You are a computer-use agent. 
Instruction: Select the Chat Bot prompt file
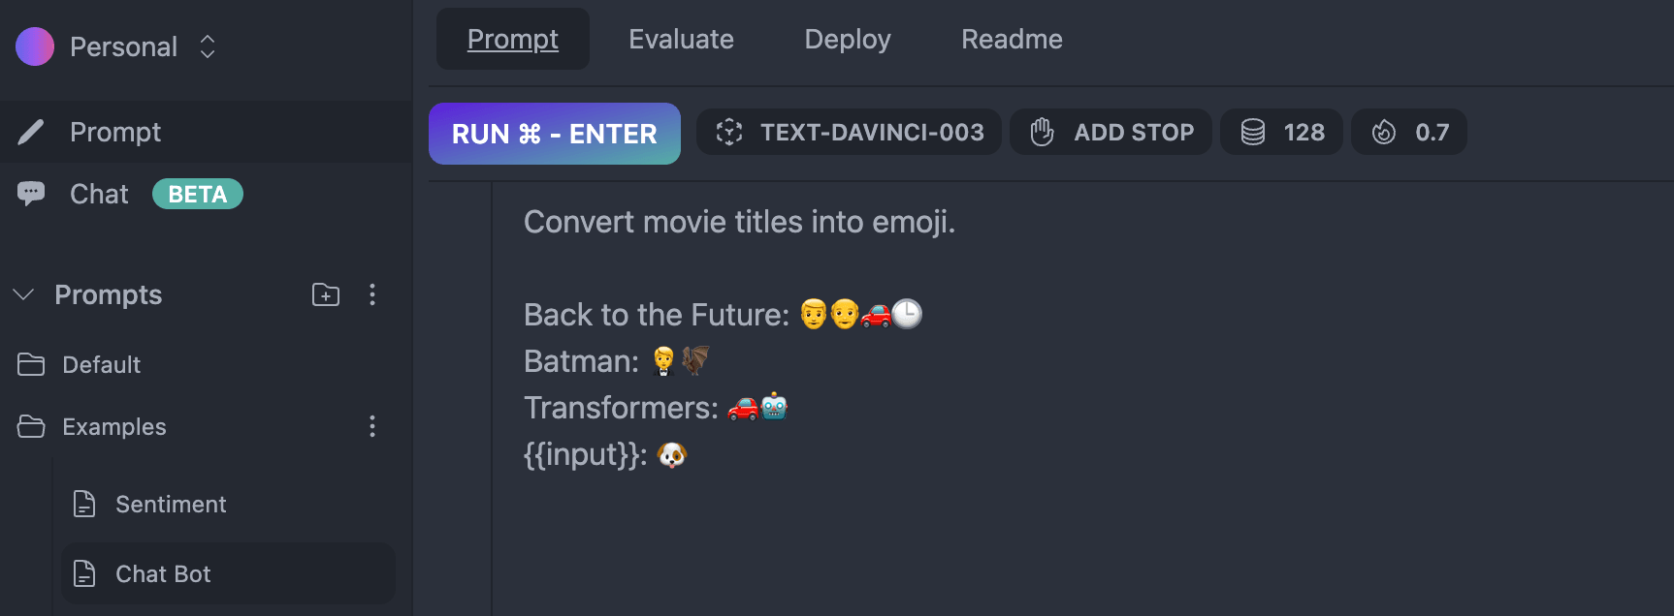[x=228, y=573]
